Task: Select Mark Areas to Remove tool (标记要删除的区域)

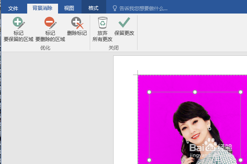Action: [50, 29]
